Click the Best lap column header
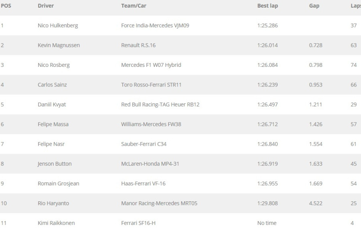 click(268, 6)
